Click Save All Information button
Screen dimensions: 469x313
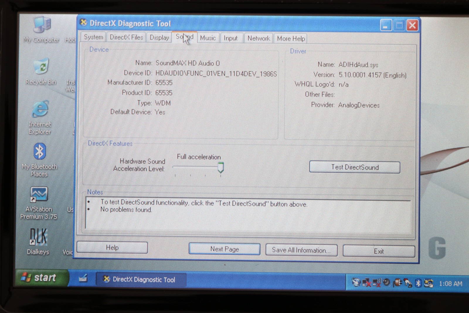[301, 250]
